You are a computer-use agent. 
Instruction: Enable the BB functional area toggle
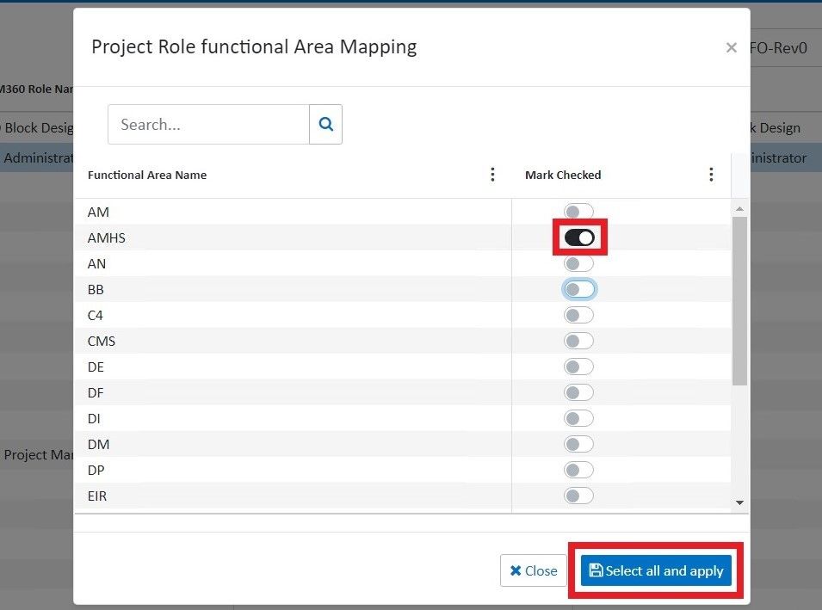(578, 290)
